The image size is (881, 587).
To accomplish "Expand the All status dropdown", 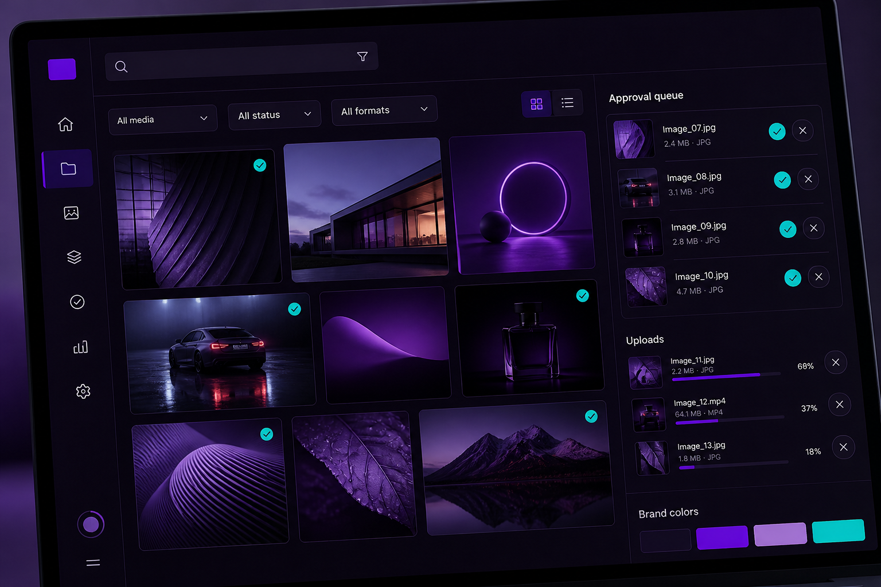I will coord(274,115).
